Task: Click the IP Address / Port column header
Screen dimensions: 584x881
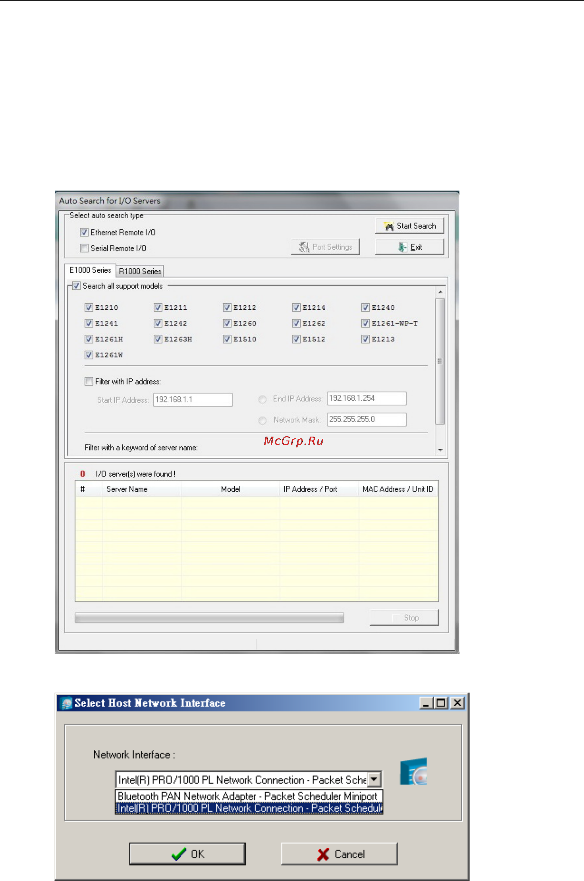Action: 319,489
